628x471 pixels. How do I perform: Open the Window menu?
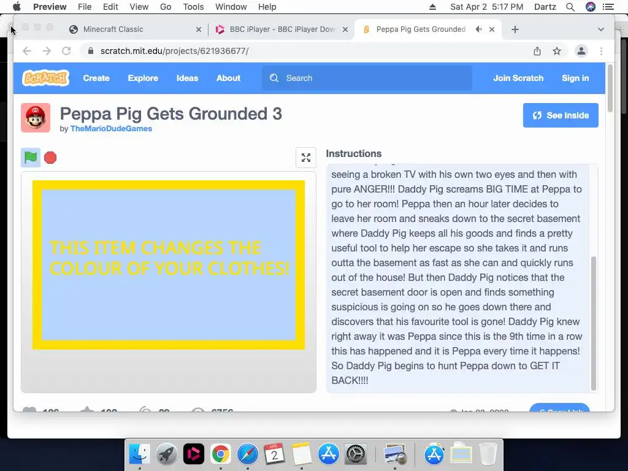[x=231, y=7]
